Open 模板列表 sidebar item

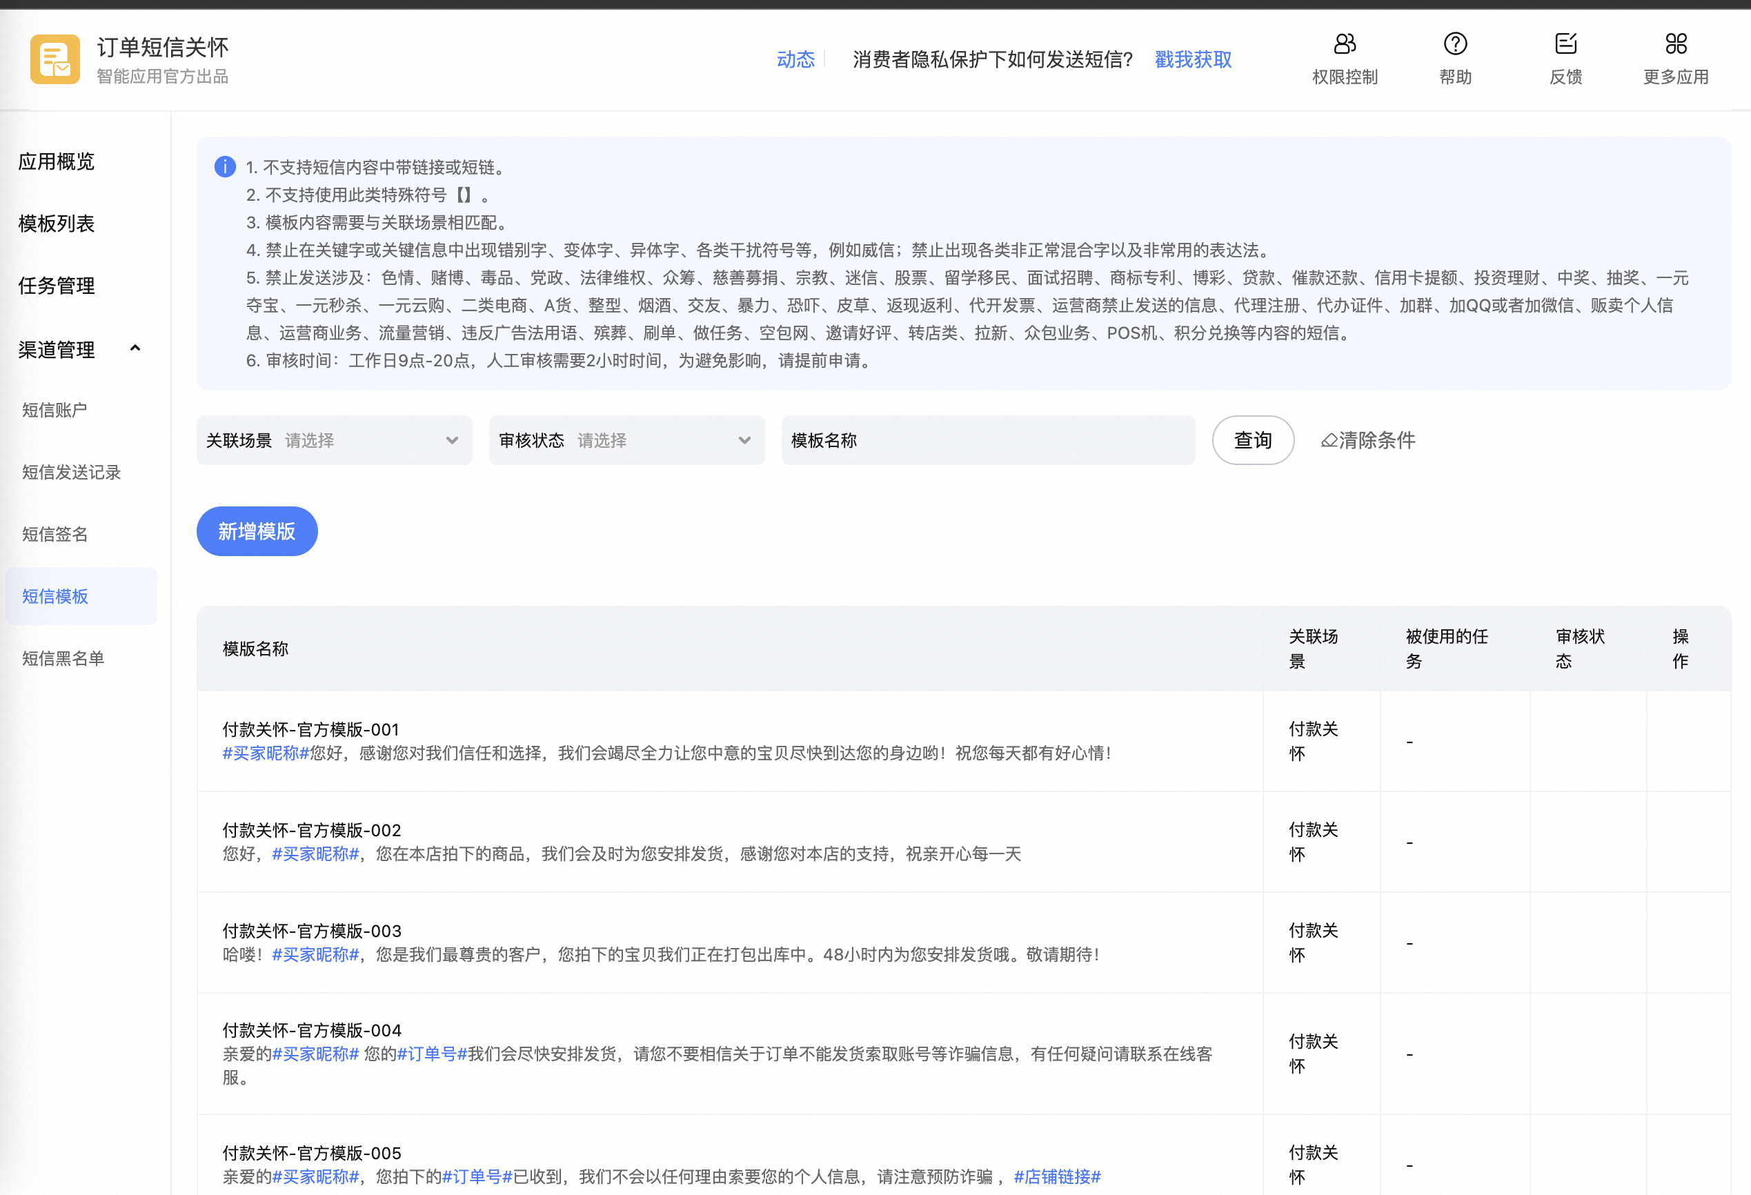pos(57,224)
